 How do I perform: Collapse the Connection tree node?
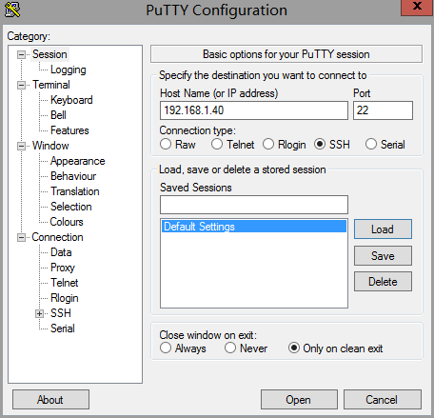(21, 237)
